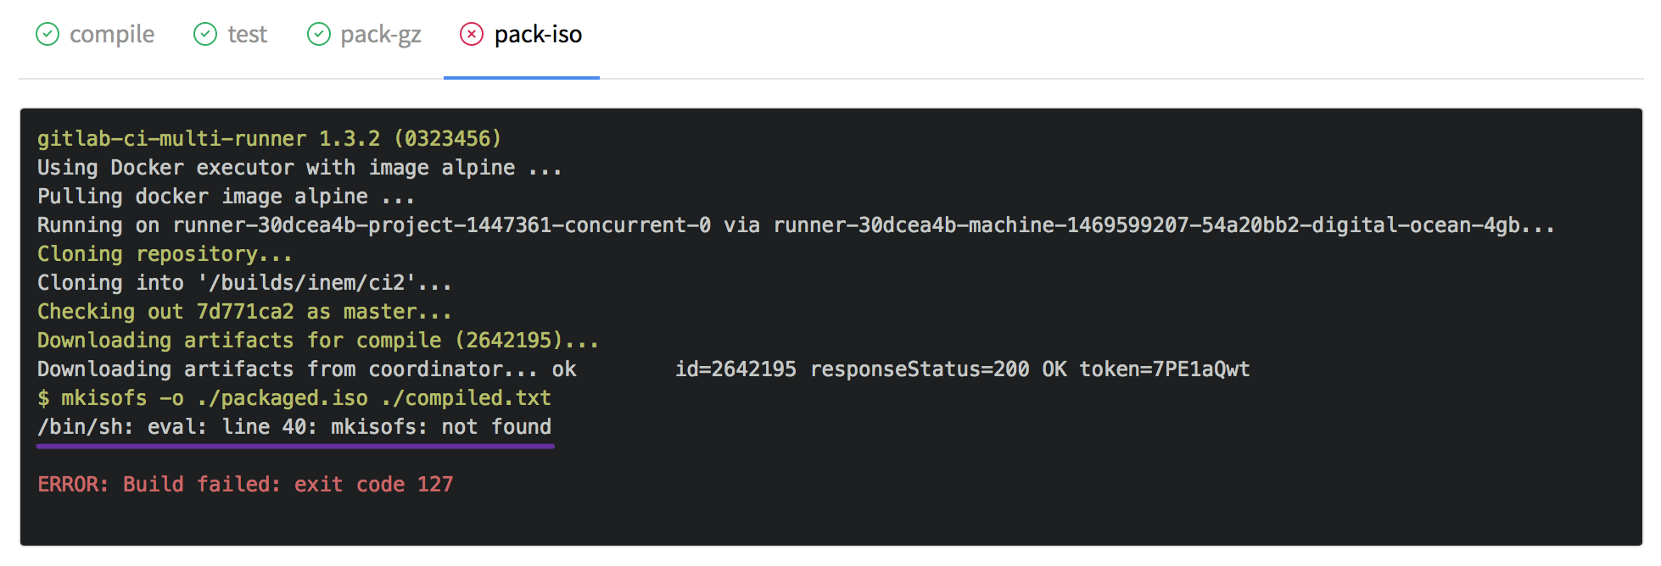This screenshot has height=566, width=1661.
Task: Click the "Cloning into '/builds/inem/ci2'" line
Action: tap(244, 282)
